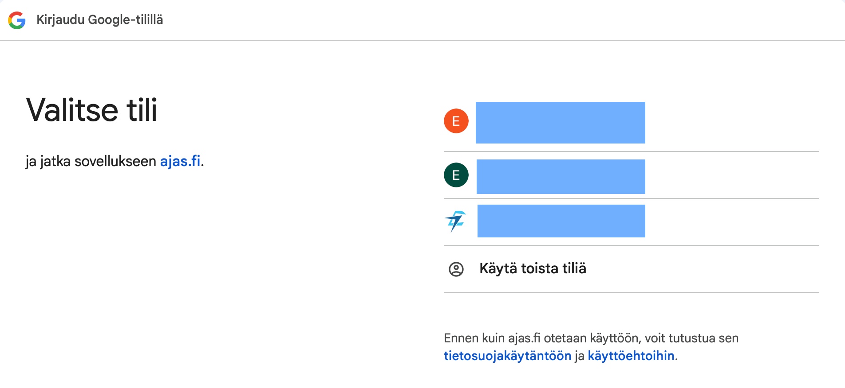Click the "Kirjaudu Google-tilillä" header text
845x388 pixels.
tap(99, 20)
